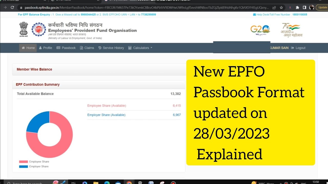This screenshot has height=184, width=328.
Task: Click the taskbar clock showing 13:50
Action: pyautogui.click(x=316, y=182)
